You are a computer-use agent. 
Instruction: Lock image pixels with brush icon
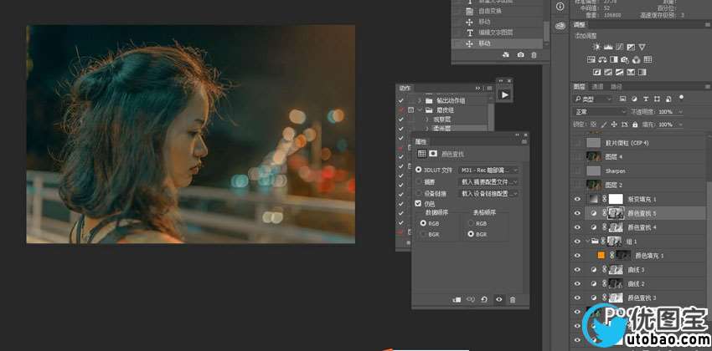[x=603, y=124]
